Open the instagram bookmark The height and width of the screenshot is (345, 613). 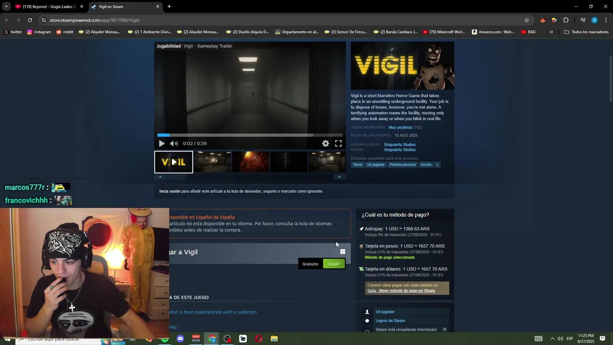click(x=39, y=32)
